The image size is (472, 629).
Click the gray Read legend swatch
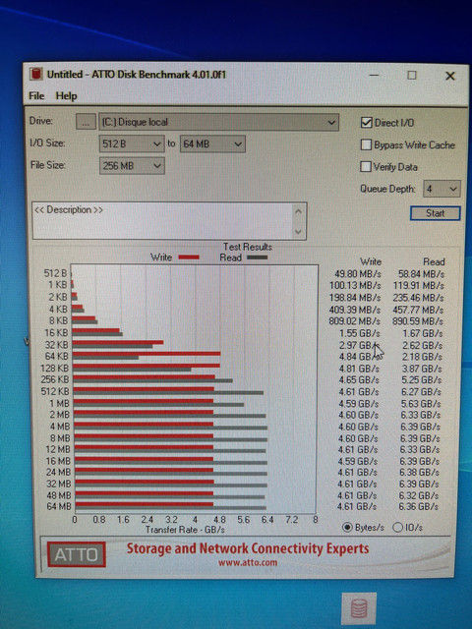click(x=257, y=257)
